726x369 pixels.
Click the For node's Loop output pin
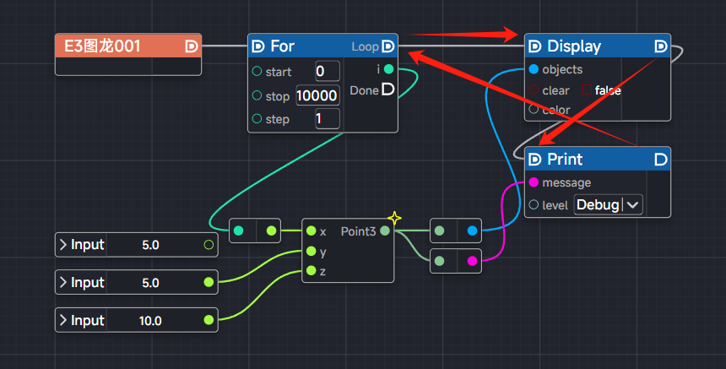[387, 46]
